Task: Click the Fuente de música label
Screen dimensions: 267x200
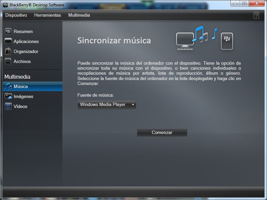Action: click(95, 95)
